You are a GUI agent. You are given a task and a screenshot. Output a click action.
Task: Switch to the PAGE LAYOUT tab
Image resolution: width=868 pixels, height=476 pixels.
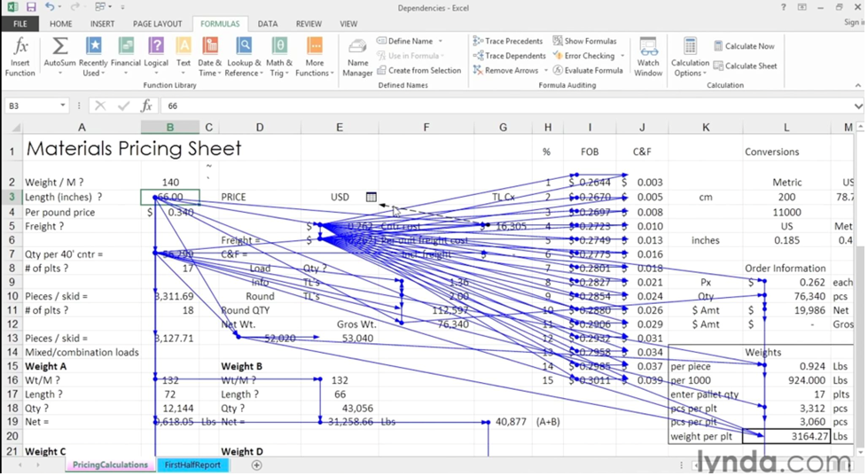coord(157,24)
